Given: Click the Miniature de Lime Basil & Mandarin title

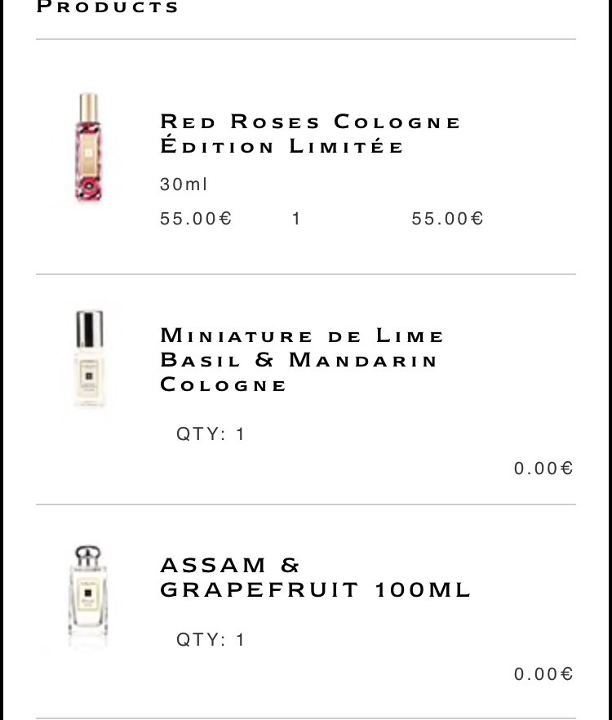Looking at the screenshot, I should 302,360.
